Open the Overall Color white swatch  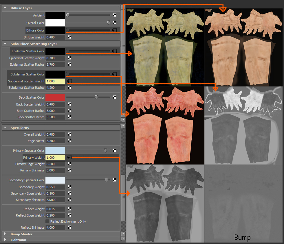tap(55, 23)
